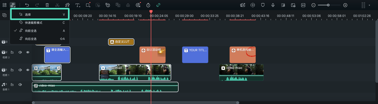The width and height of the screenshot is (378, 104).
Task: Click the trash can Delete icon
Action: (x=47, y=5)
